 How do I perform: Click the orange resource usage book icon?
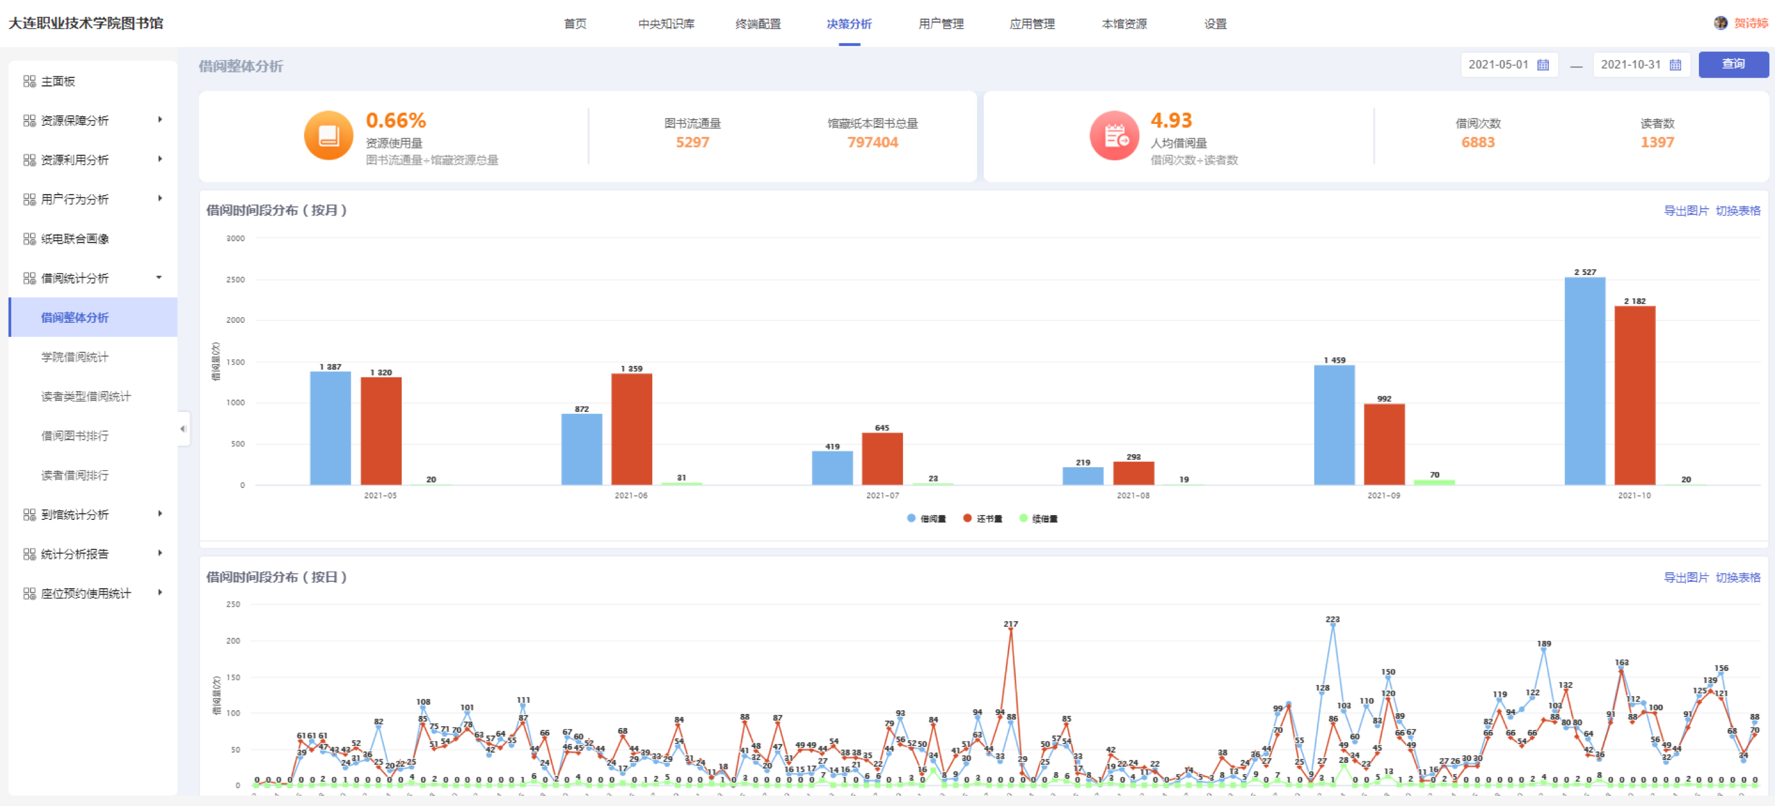(x=329, y=136)
